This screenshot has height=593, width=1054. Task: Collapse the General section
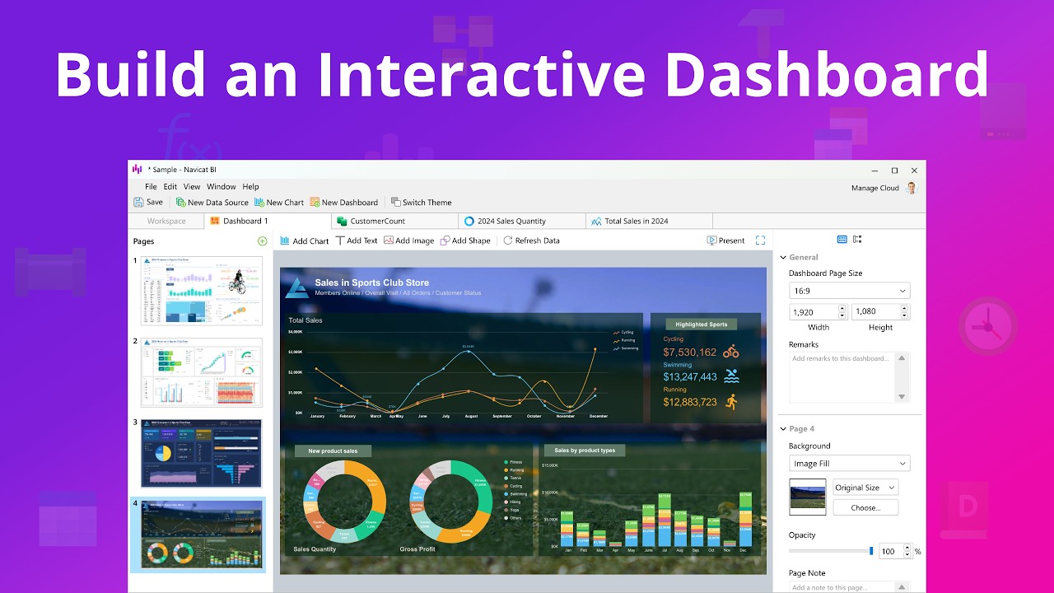tap(783, 258)
